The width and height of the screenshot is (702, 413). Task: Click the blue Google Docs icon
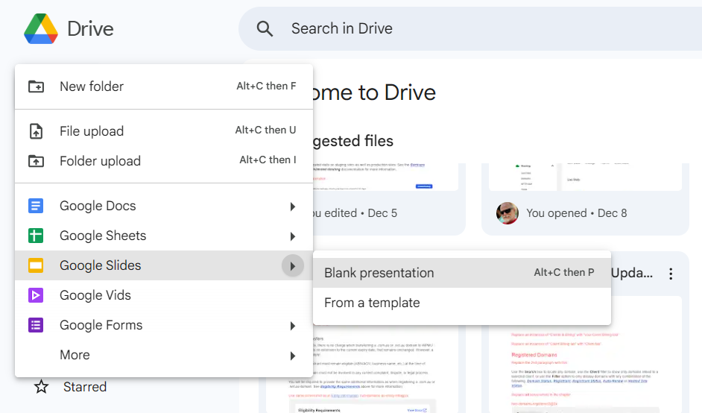36,206
